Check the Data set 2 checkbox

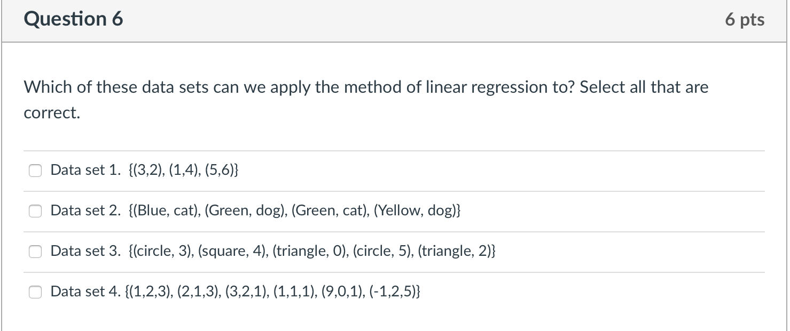pyautogui.click(x=35, y=211)
